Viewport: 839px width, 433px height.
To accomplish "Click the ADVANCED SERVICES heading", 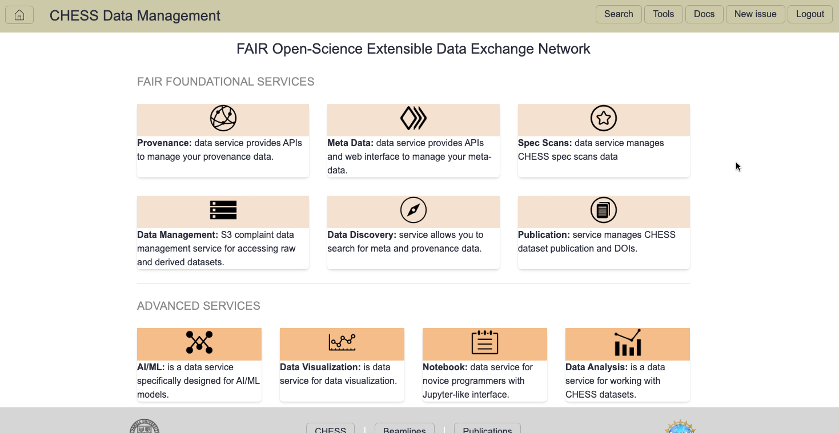I will click(x=199, y=306).
